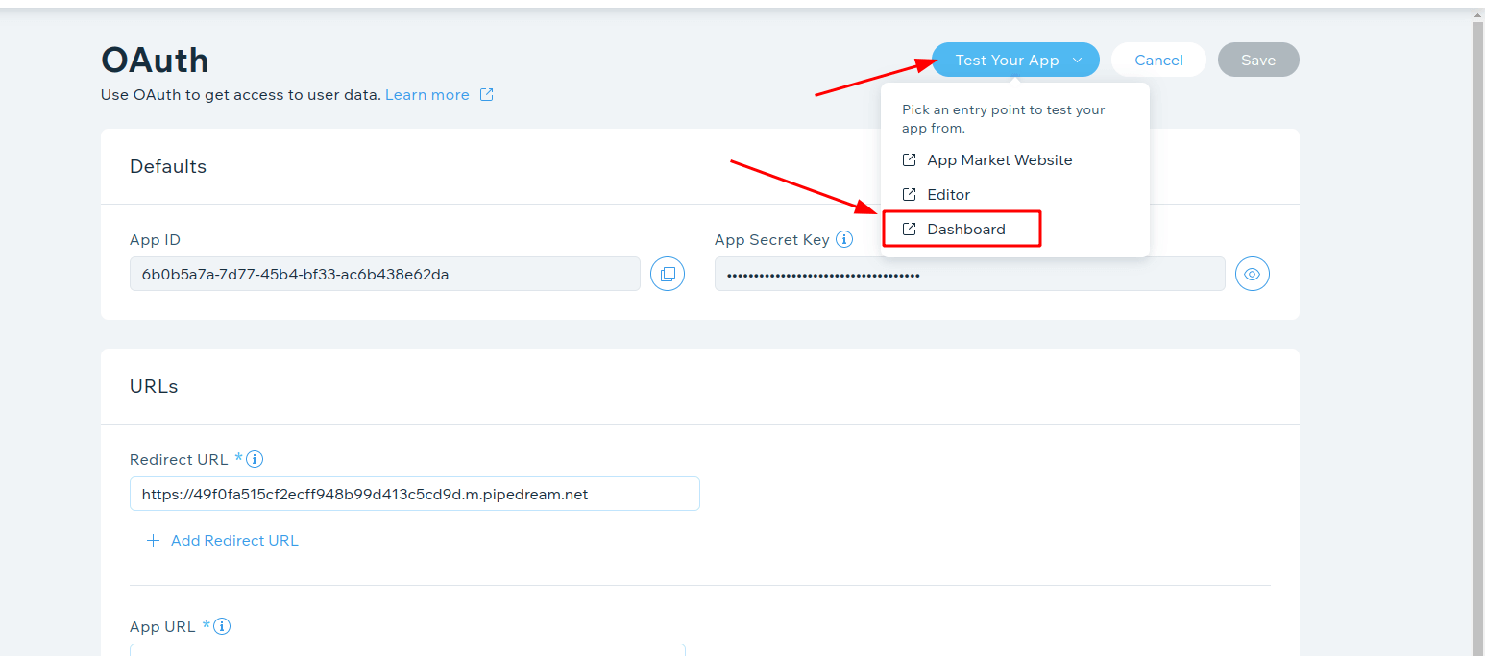Select Dashboard from the test entry menu
The width and height of the screenshot is (1485, 656).
966,229
